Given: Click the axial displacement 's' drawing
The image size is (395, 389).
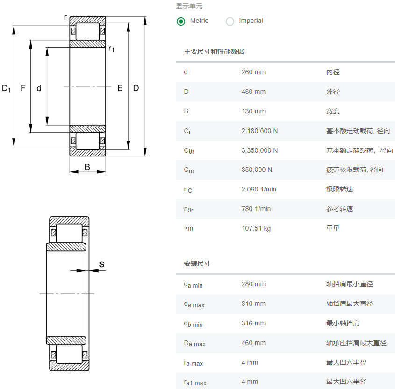Looking at the screenshot, I should pyautogui.click(x=72, y=294).
